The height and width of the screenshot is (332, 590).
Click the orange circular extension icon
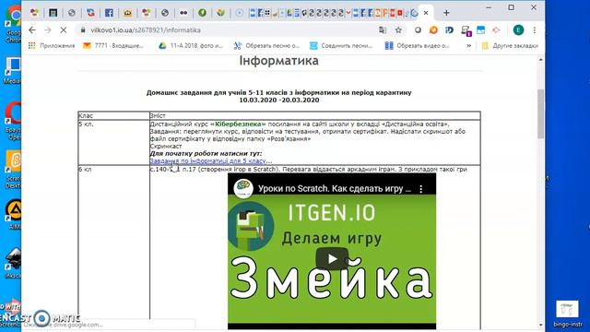click(x=433, y=30)
